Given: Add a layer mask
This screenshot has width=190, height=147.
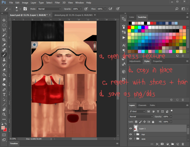Looking at the screenshot, I should pos(162,144).
